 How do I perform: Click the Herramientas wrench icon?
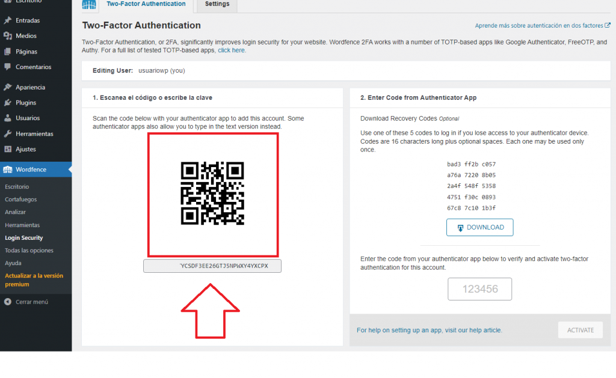point(7,133)
